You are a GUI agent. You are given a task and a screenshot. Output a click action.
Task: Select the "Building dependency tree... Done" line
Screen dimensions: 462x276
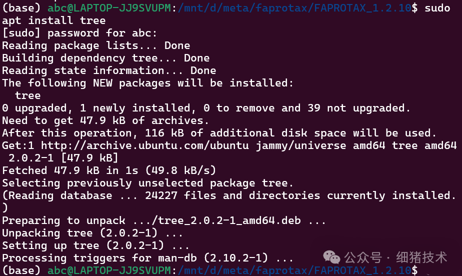click(105, 58)
